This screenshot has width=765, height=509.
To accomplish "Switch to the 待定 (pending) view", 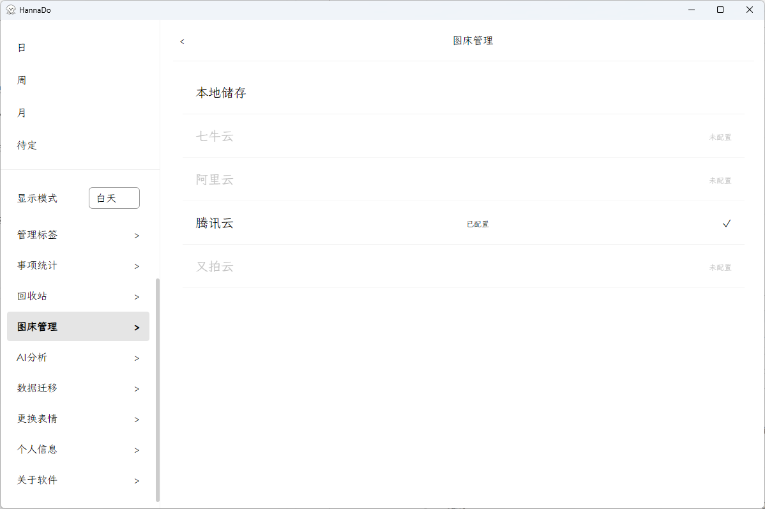I will [x=27, y=145].
